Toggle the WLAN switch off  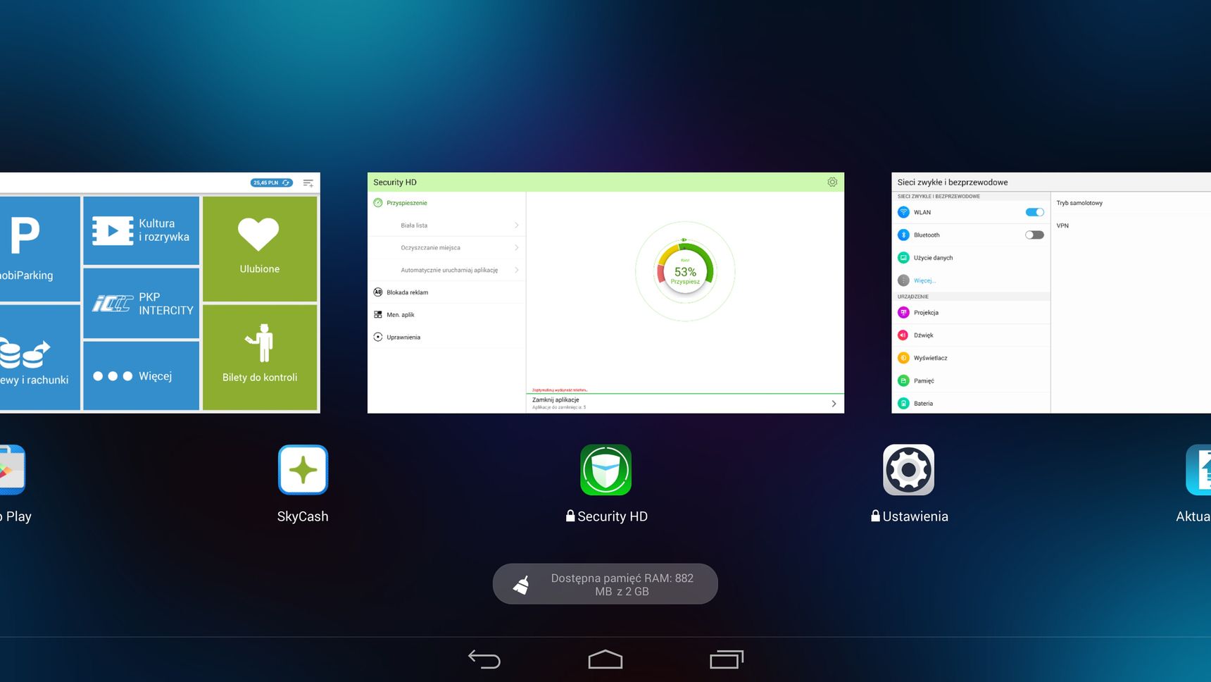[1034, 212]
